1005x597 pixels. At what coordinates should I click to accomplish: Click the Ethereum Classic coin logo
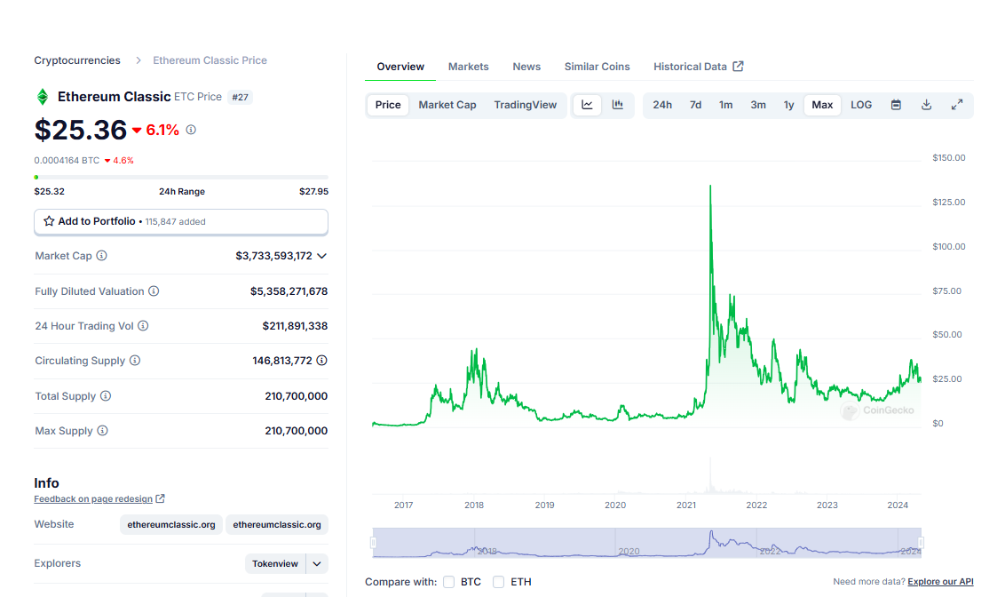point(43,97)
